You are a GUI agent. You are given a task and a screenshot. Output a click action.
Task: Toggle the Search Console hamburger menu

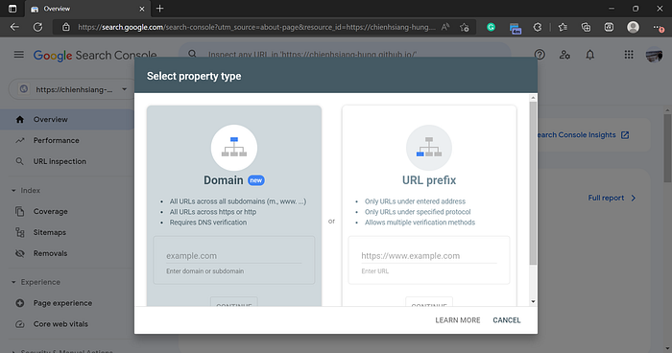pos(19,55)
